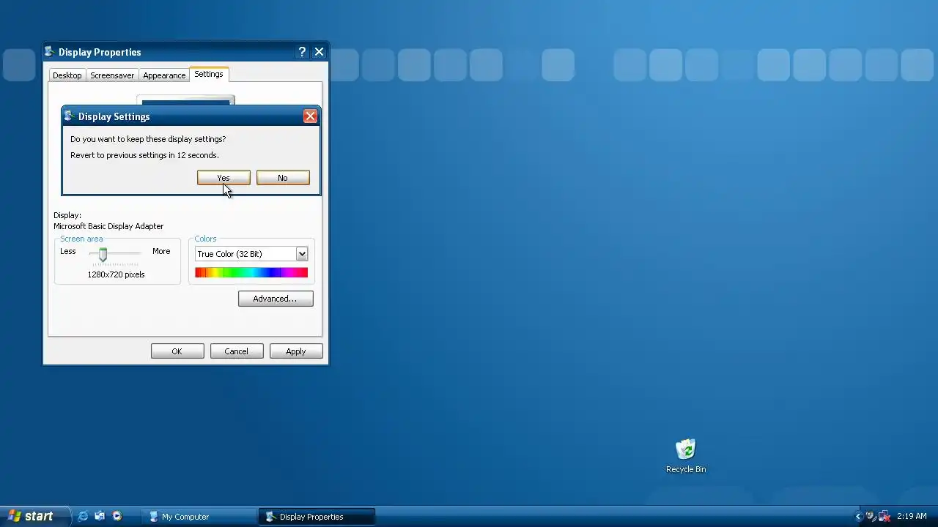938x527 pixels.
Task: Click the disconnected network tray icon
Action: point(885,516)
